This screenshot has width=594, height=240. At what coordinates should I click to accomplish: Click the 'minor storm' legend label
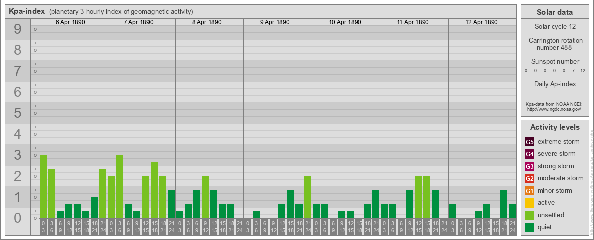point(554,190)
